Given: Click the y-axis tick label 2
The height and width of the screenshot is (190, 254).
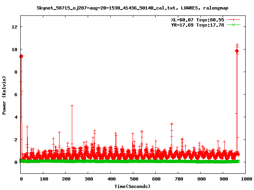Looking at the screenshot, I should [16, 140].
